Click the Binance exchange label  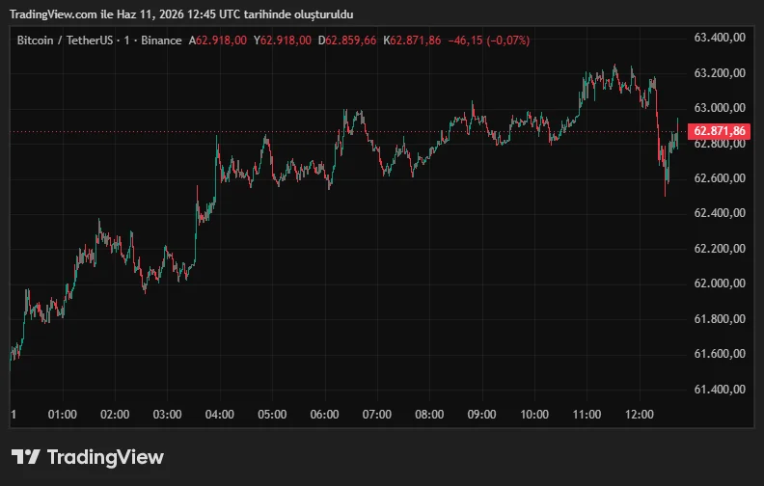(161, 40)
